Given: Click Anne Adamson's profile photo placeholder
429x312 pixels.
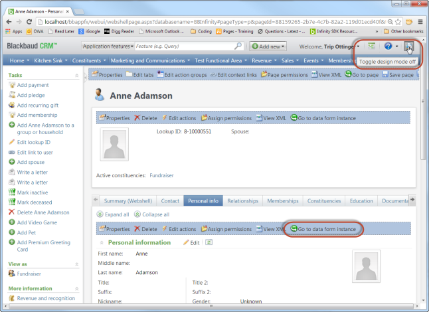Looking at the screenshot, I should (x=118, y=145).
